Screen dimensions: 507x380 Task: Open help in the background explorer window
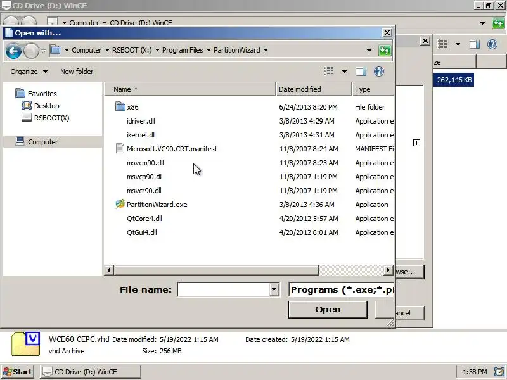[x=492, y=44]
